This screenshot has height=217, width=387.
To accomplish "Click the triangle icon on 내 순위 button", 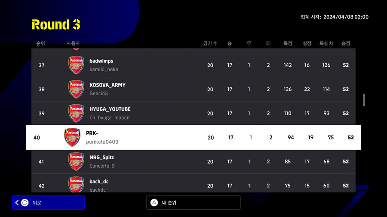I will click(154, 202).
